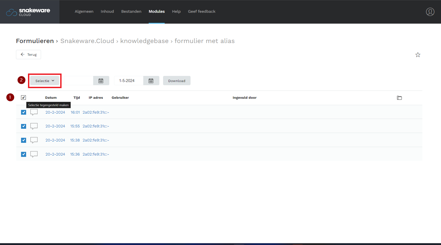The image size is (441, 245).
Task: Uncheck the 15:38 entry checkbox
Action: 23,140
